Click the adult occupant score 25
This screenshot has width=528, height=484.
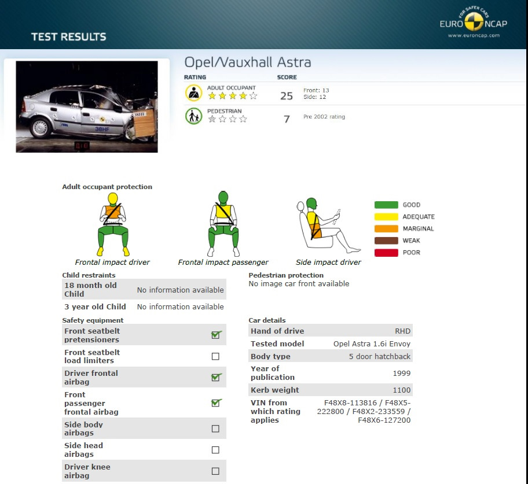click(287, 96)
